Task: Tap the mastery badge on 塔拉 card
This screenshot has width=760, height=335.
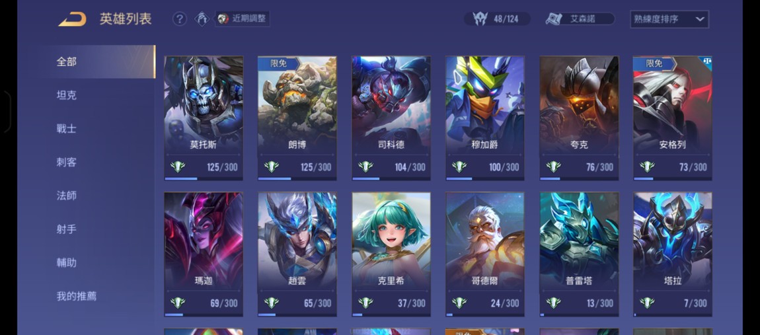Action: pos(647,303)
